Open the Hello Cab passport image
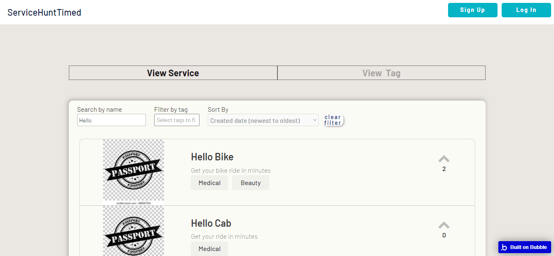 (133, 232)
